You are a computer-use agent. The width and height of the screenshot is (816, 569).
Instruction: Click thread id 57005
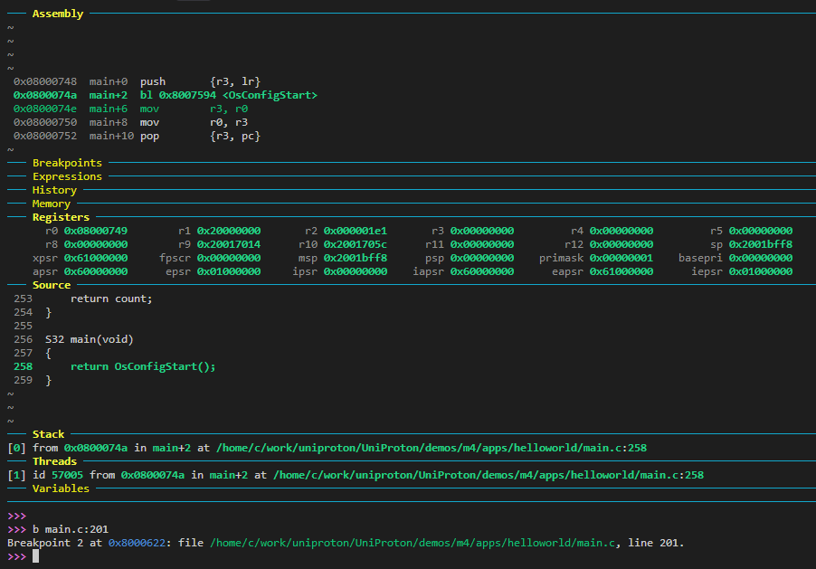tap(67, 475)
